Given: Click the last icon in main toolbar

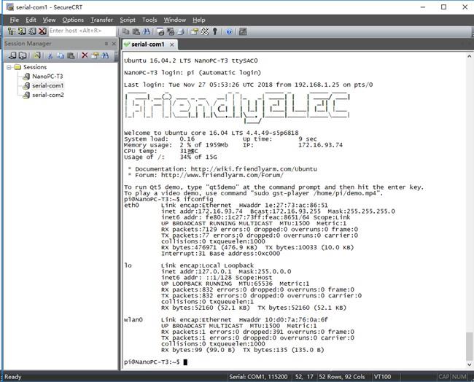Looking at the screenshot, I should pyautogui.click(x=243, y=31).
